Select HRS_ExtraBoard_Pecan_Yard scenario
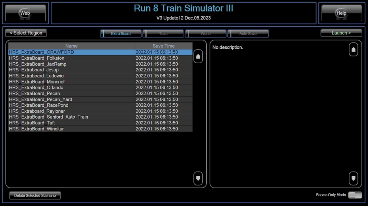368x206 pixels. click(100, 99)
